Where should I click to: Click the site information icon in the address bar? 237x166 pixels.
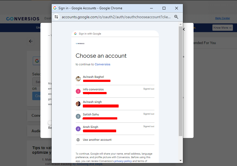(56, 17)
